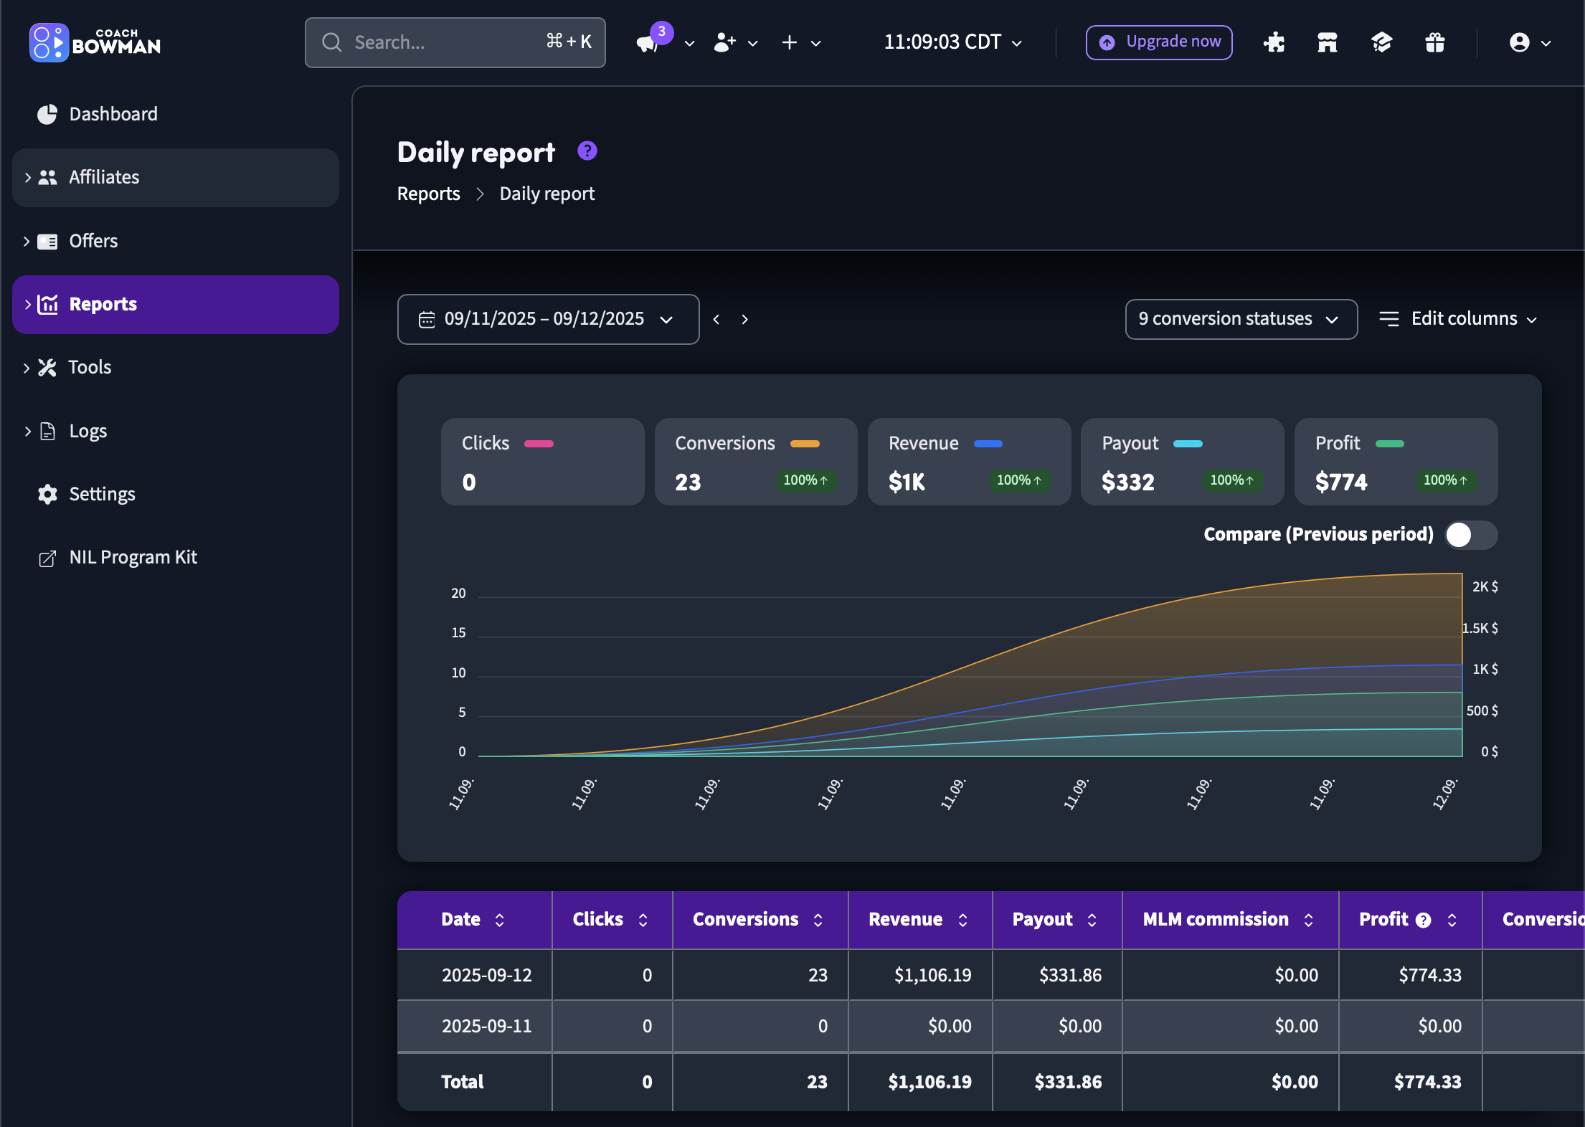
Task: Toggle Compare (Previous period) switch
Action: (x=1470, y=535)
